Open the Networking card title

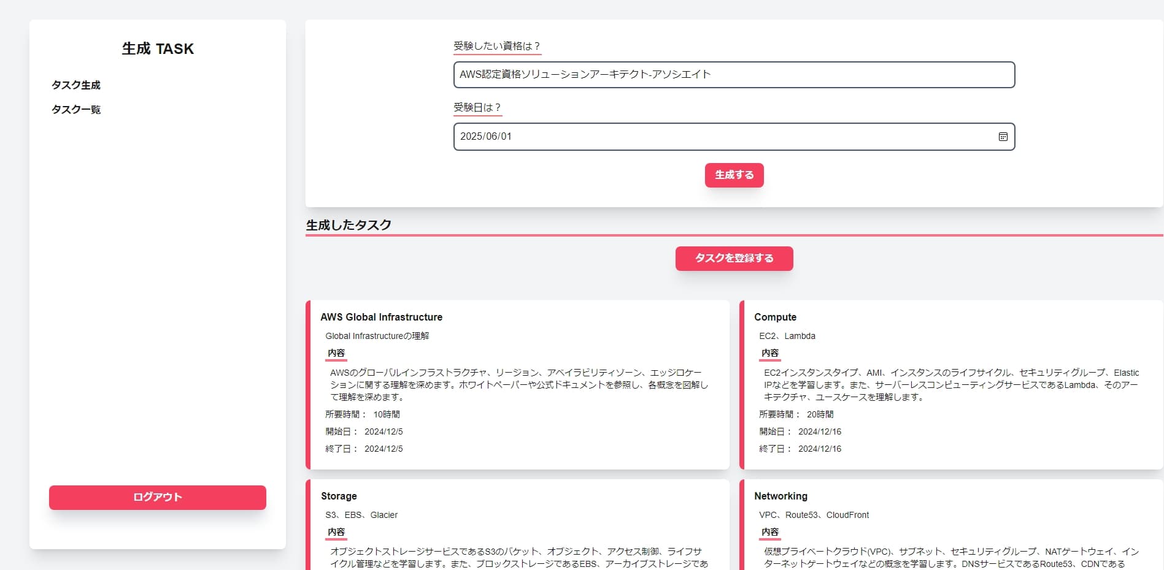[x=780, y=496]
